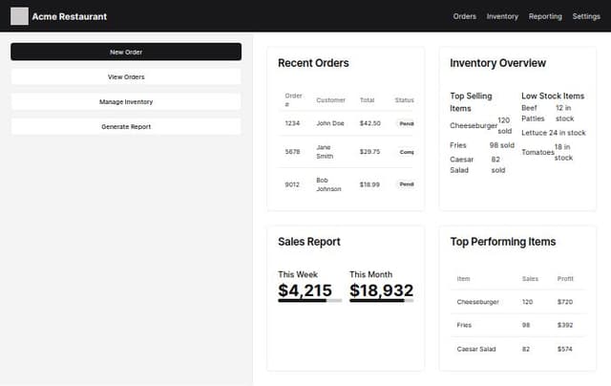
Task: Click customer name John Doe
Action: pyautogui.click(x=330, y=123)
